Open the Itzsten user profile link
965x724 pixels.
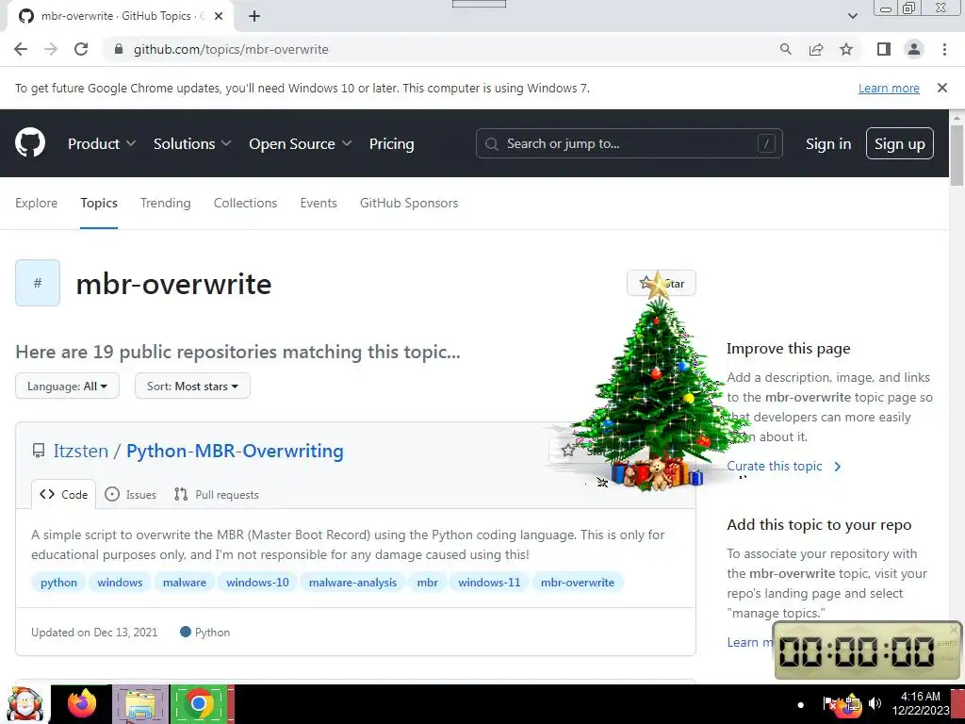pyautogui.click(x=81, y=451)
